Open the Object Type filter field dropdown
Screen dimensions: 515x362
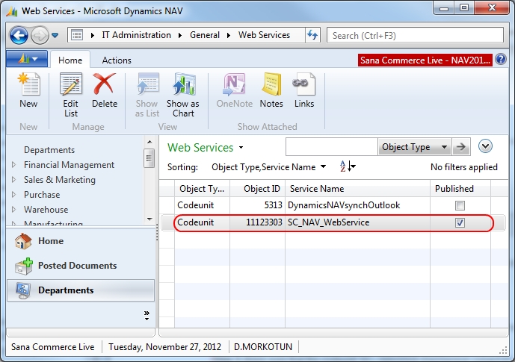tap(415, 147)
